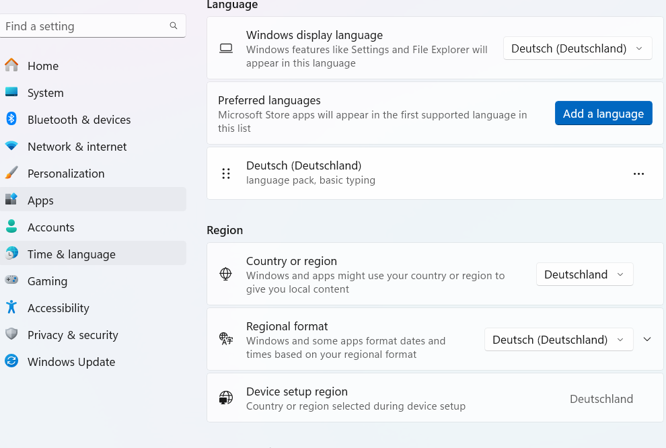
Task: Open the System settings page
Action: [46, 93]
